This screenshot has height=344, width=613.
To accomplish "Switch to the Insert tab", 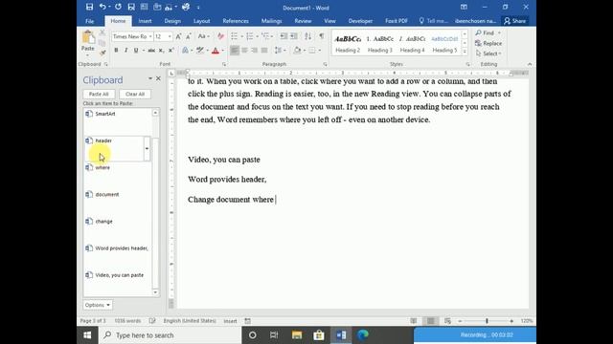I will point(145,21).
